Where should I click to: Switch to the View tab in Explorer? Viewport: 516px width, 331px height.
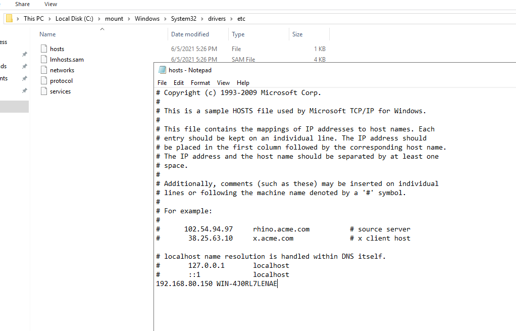pyautogui.click(x=50, y=4)
